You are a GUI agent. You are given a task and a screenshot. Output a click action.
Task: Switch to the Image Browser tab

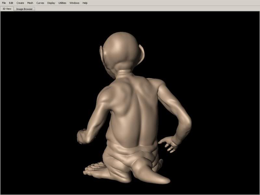pyautogui.click(x=24, y=9)
